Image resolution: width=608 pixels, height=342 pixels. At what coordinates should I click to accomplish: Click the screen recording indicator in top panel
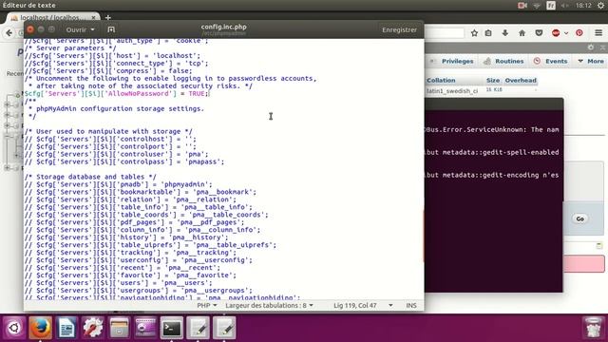[x=522, y=6]
